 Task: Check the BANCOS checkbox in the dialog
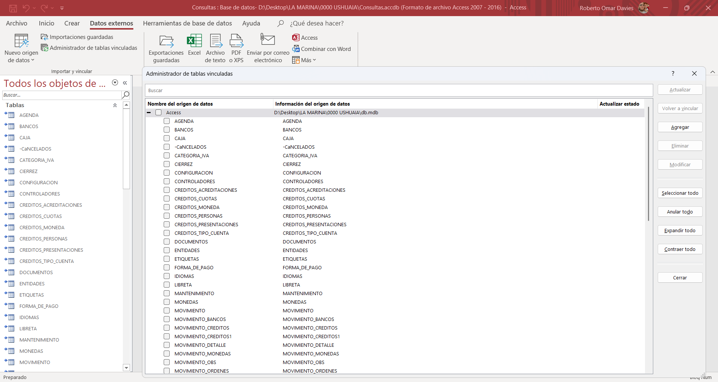pyautogui.click(x=167, y=130)
